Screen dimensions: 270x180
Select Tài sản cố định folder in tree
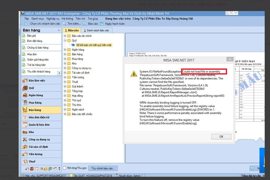click(81, 73)
